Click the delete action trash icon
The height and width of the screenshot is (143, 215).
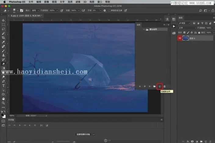click(x=165, y=86)
